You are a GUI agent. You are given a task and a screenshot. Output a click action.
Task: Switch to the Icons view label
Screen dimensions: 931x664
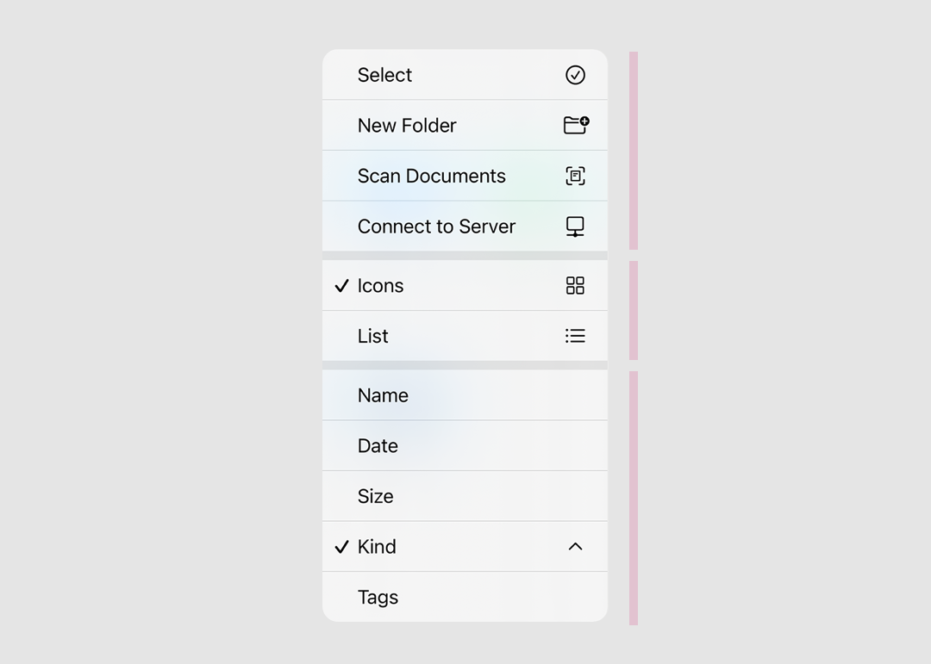[x=380, y=286]
